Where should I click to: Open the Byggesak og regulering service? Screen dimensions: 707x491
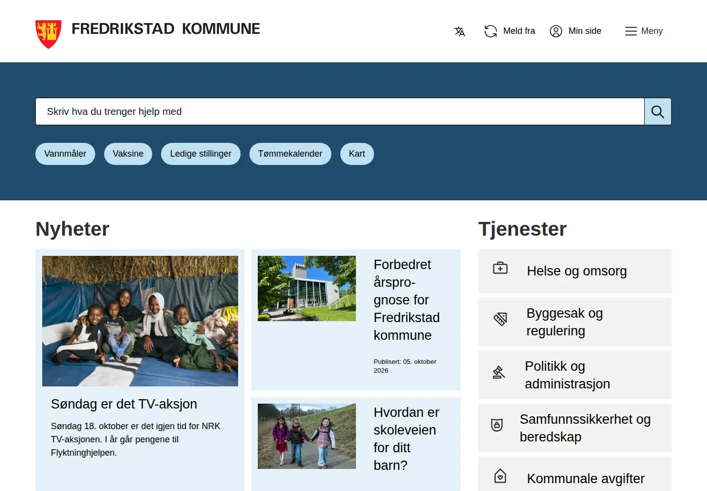click(x=575, y=322)
